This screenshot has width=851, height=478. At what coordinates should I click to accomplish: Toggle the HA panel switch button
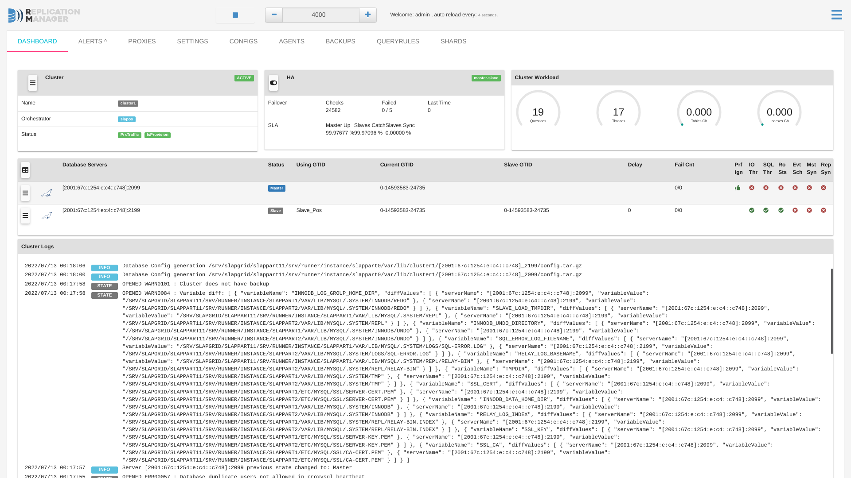click(273, 83)
